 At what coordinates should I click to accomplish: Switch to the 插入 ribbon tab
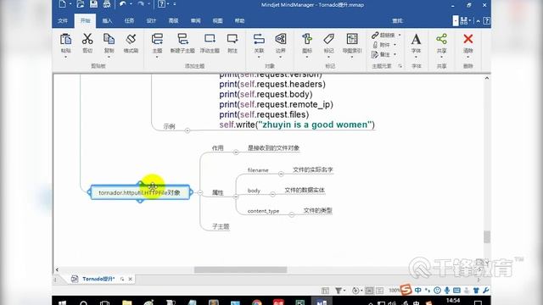[x=107, y=20]
